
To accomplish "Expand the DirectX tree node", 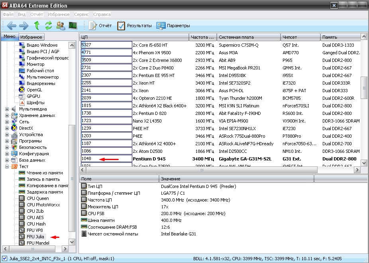I will 7,128.
